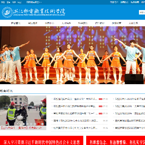Viewport: 145px width, 145px height.
Task: Open the temperature check news photo
Action: (23, 110)
